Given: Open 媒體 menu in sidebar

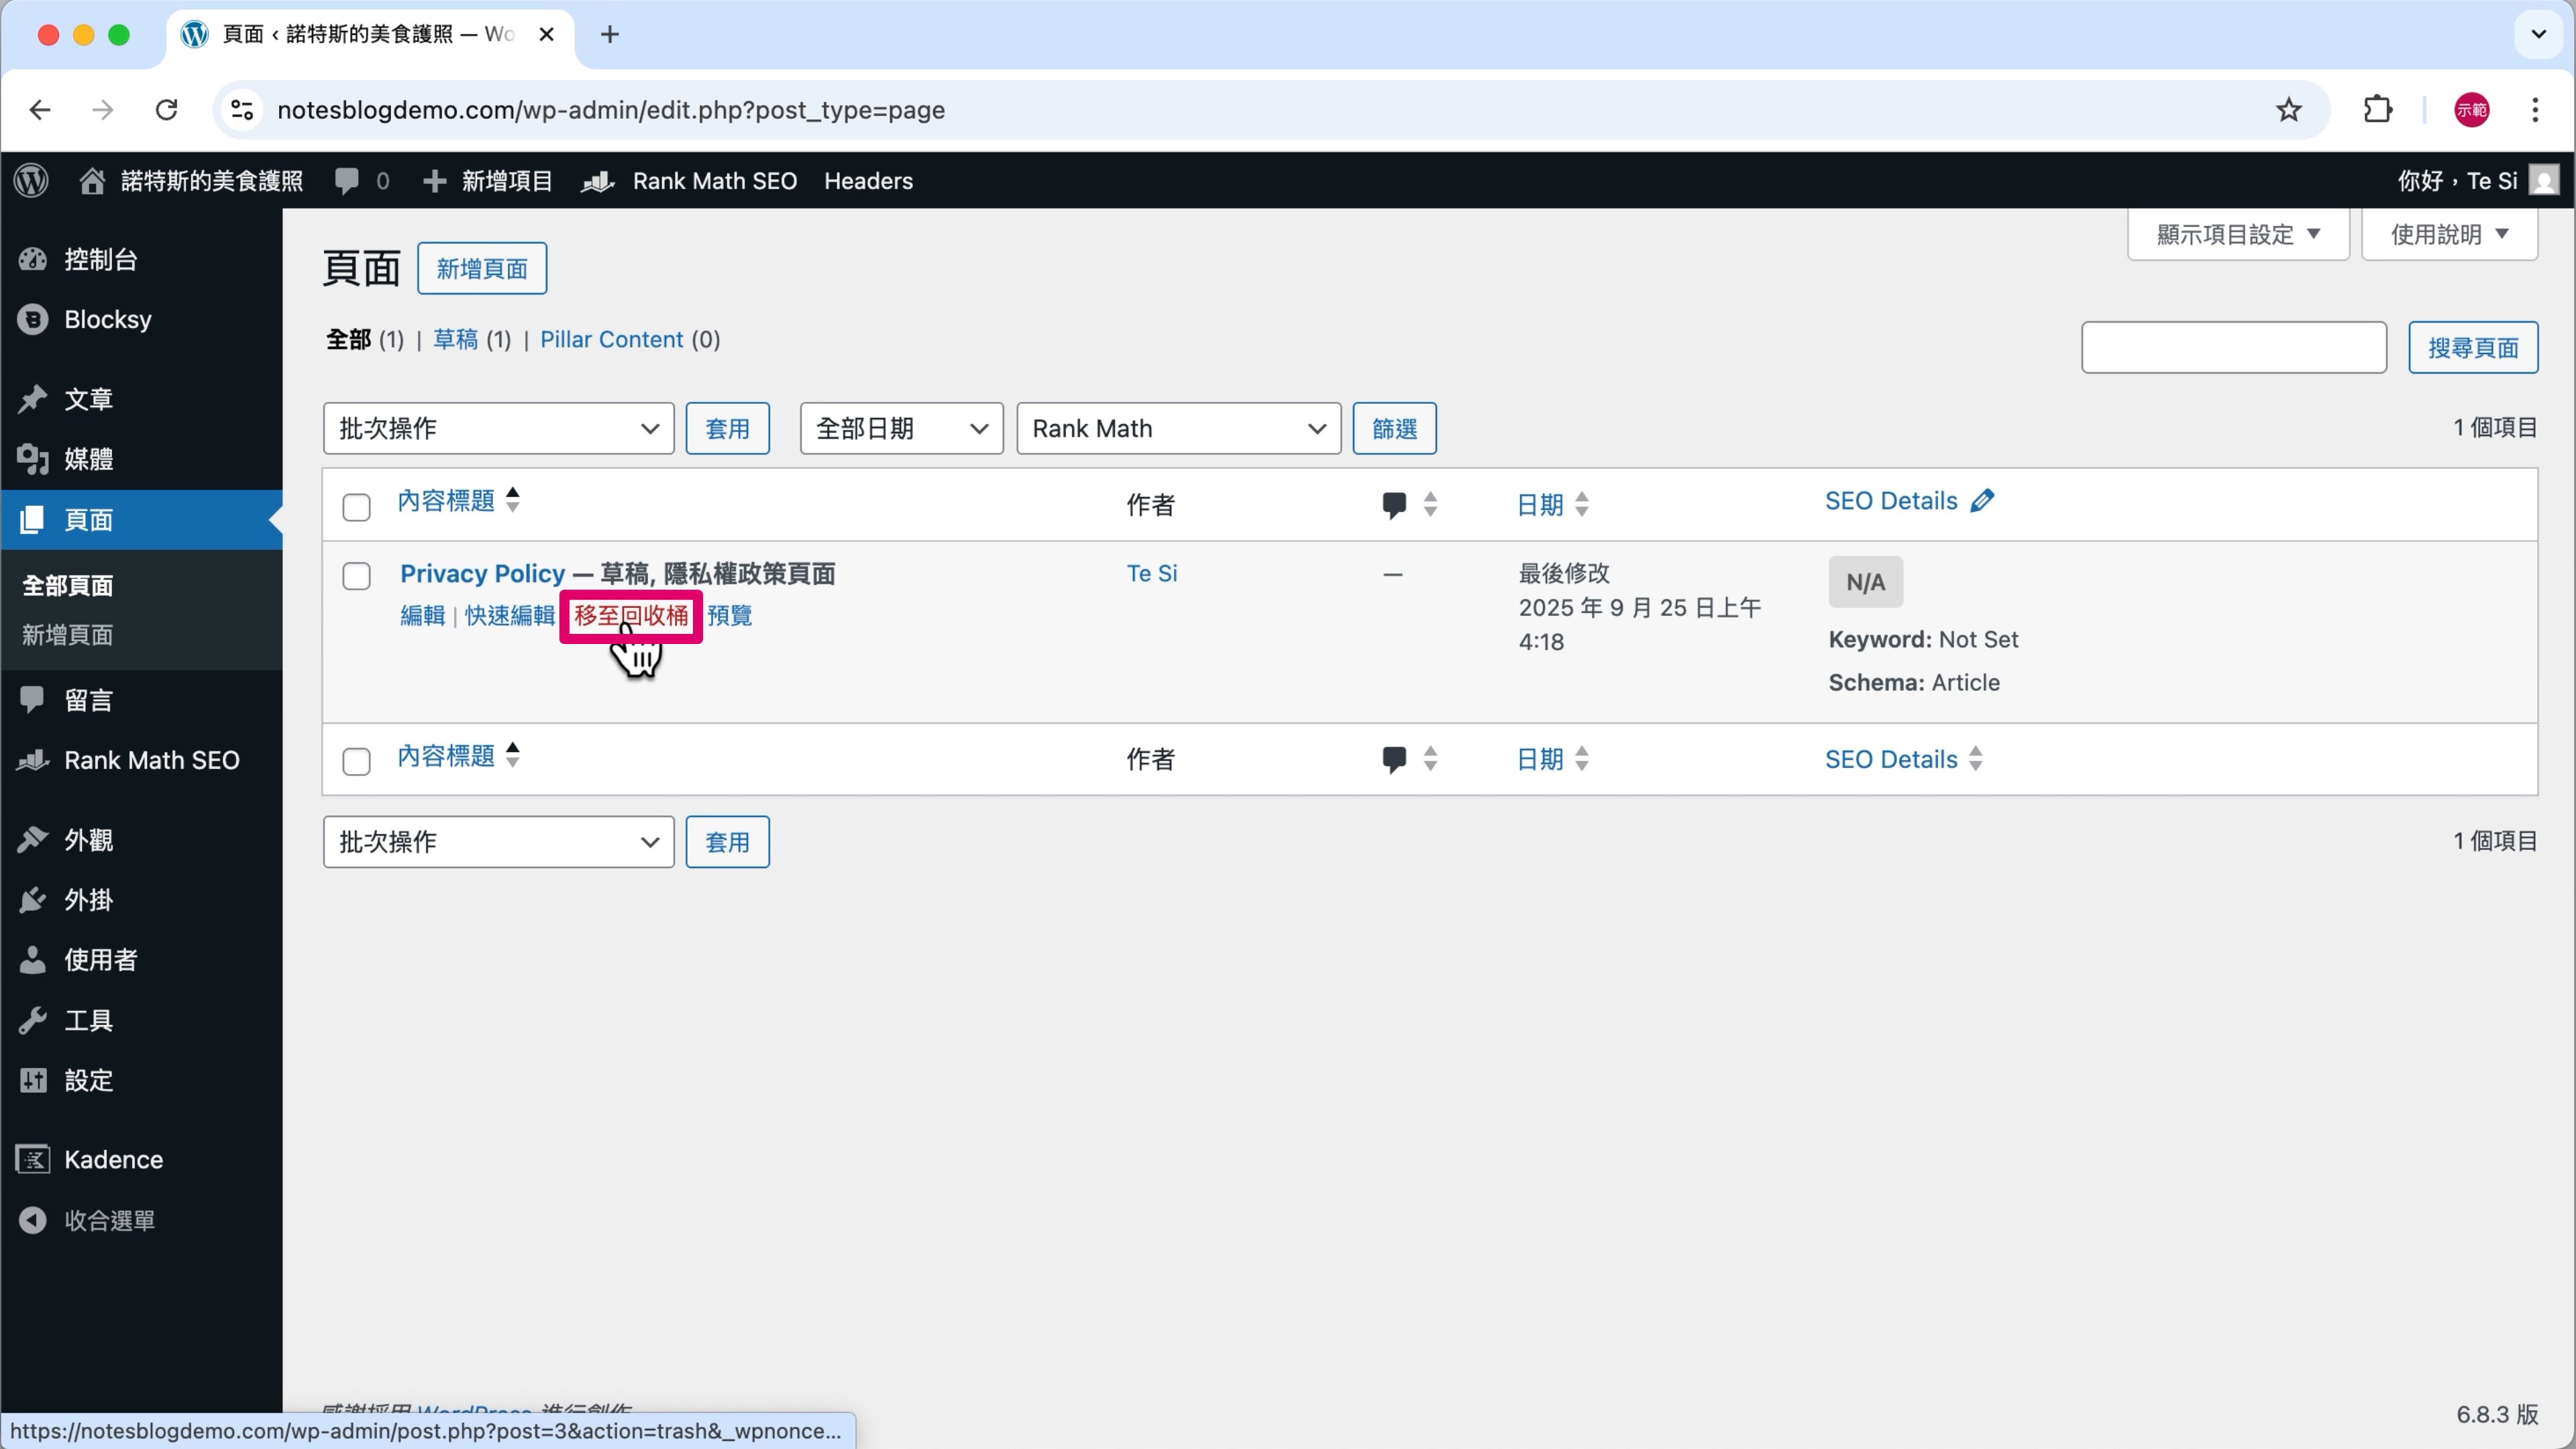Looking at the screenshot, I should coord(88,459).
